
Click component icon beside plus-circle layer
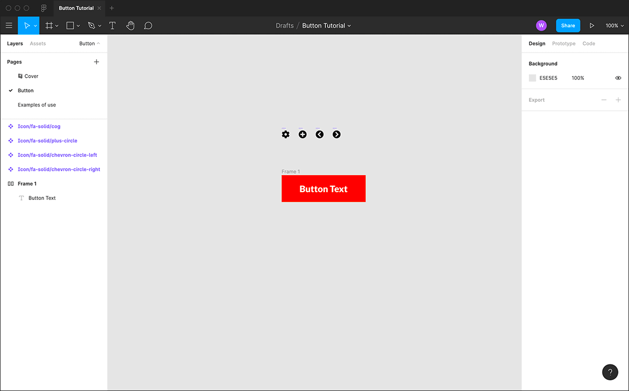(10, 141)
